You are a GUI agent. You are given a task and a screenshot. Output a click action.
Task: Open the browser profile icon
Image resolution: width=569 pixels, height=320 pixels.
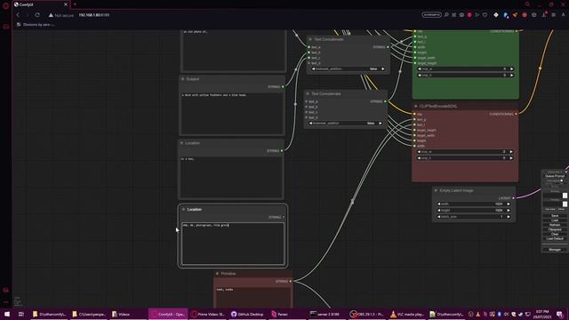563,15
